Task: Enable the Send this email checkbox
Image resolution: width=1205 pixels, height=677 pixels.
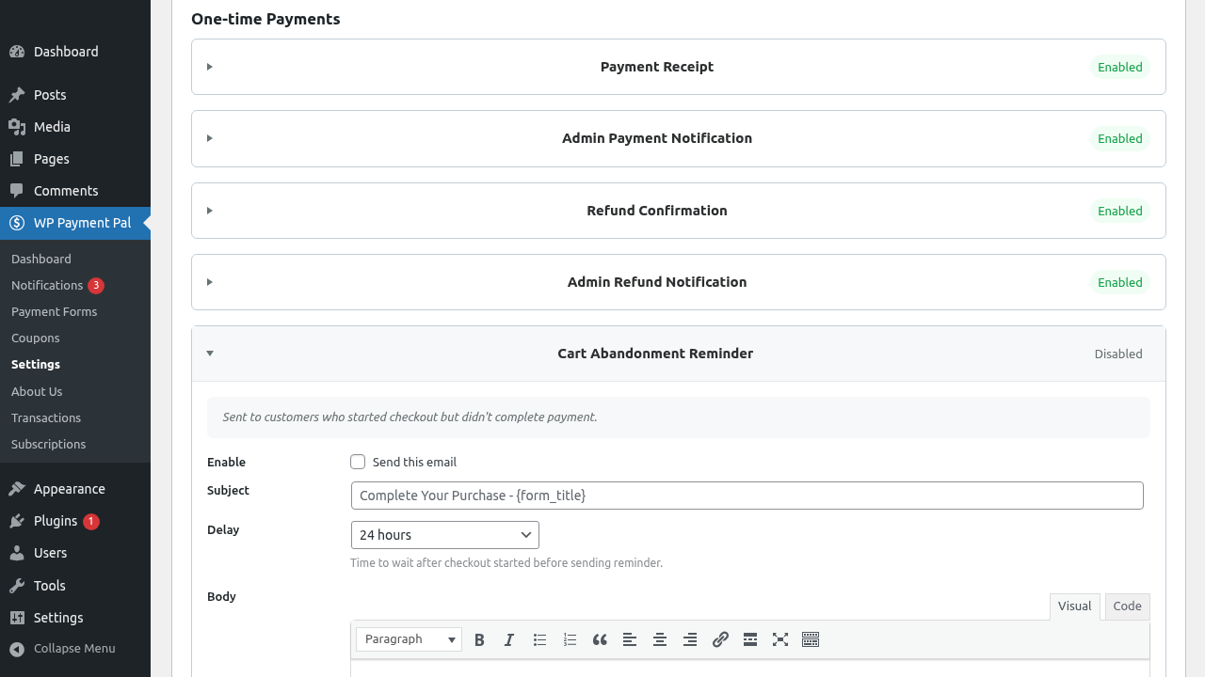Action: [x=358, y=462]
